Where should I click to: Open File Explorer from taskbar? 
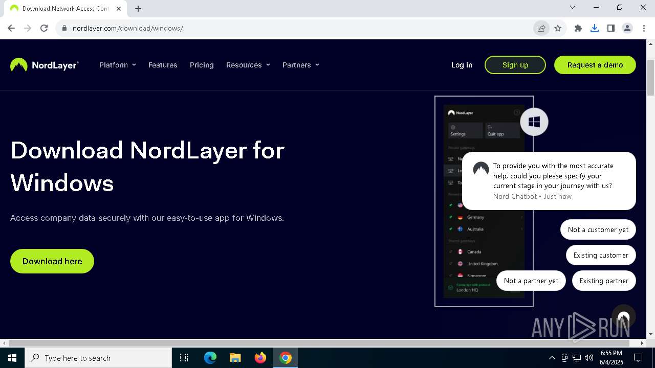[235, 358]
